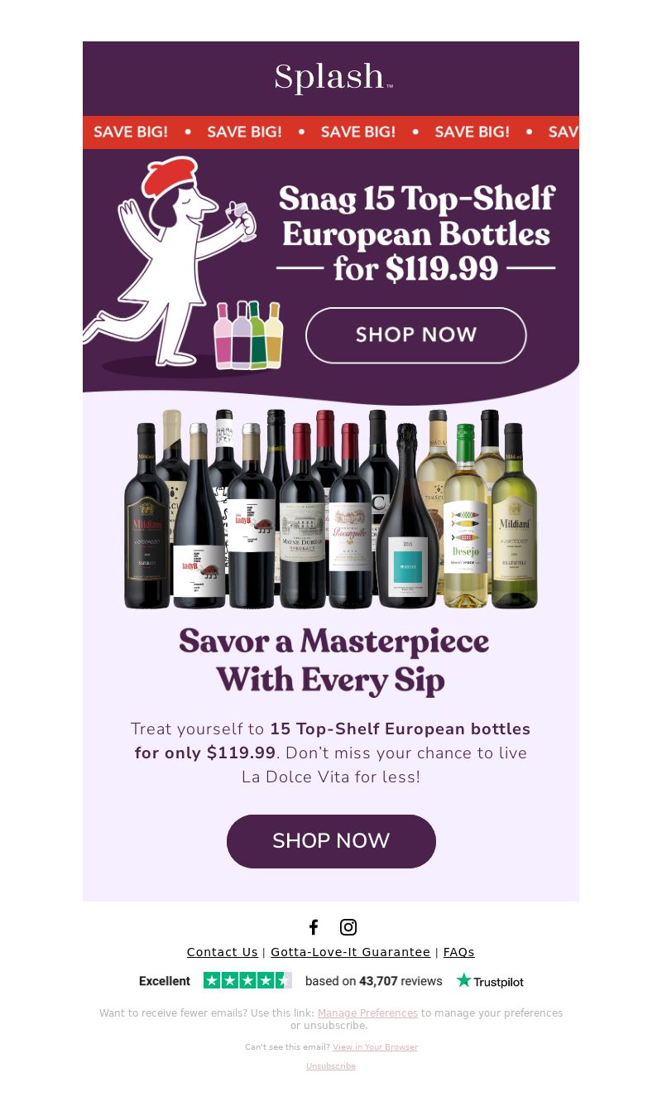Click the four colorful mini bottles illustration

click(x=248, y=334)
